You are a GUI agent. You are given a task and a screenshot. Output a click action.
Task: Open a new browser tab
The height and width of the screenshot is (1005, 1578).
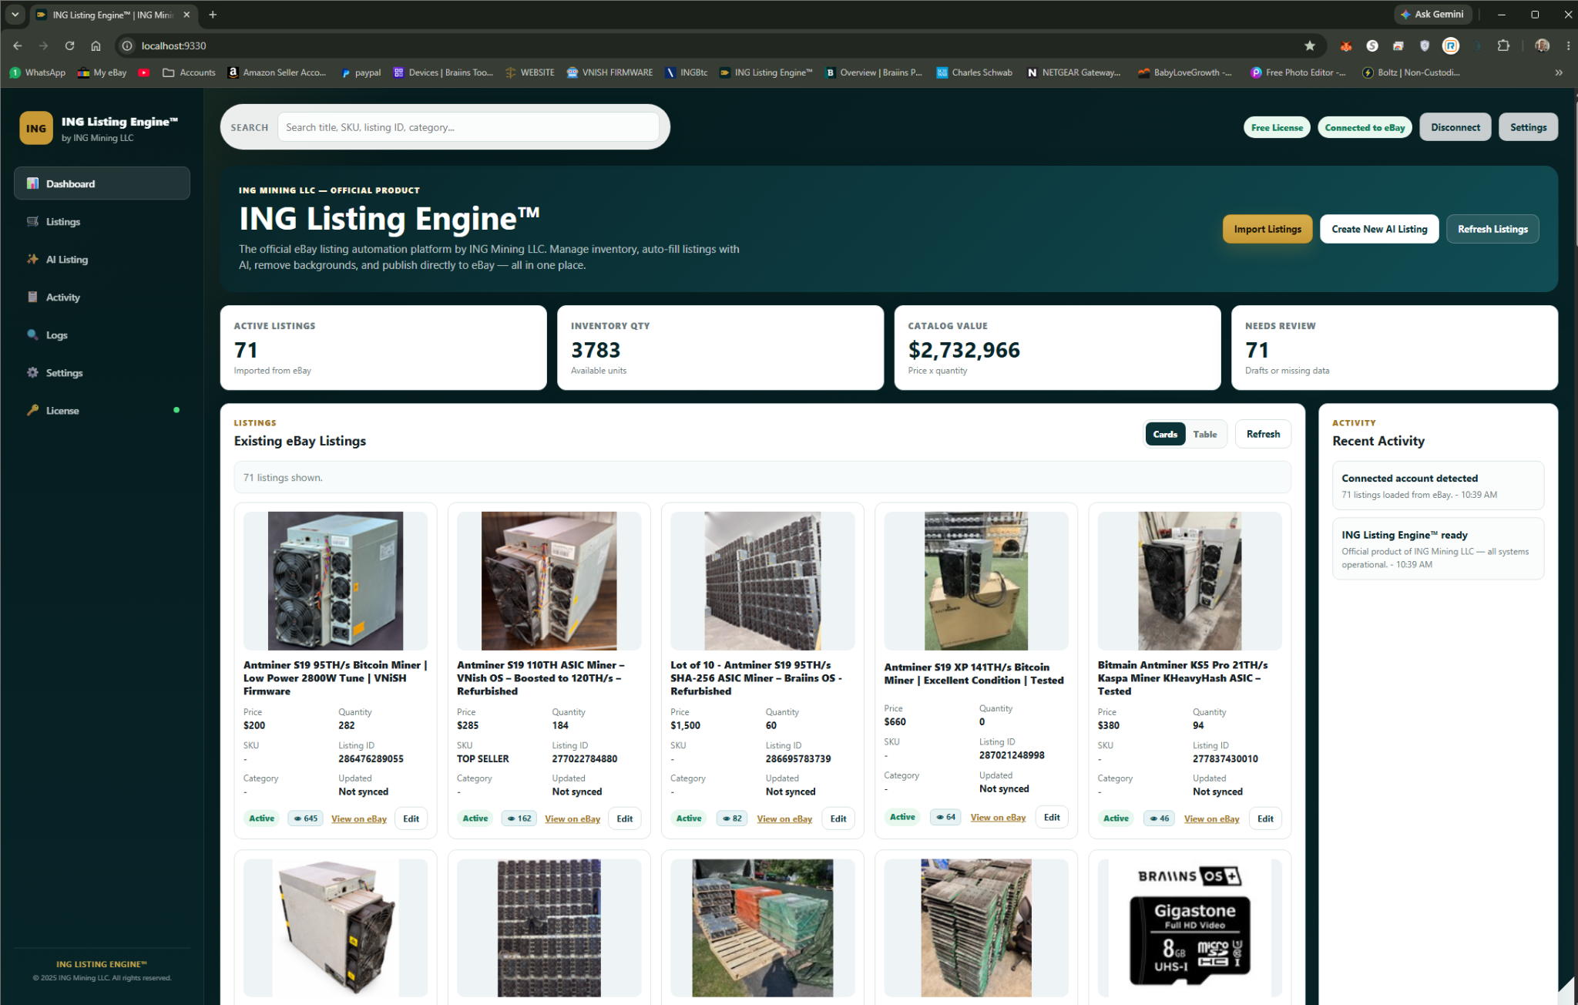point(213,14)
